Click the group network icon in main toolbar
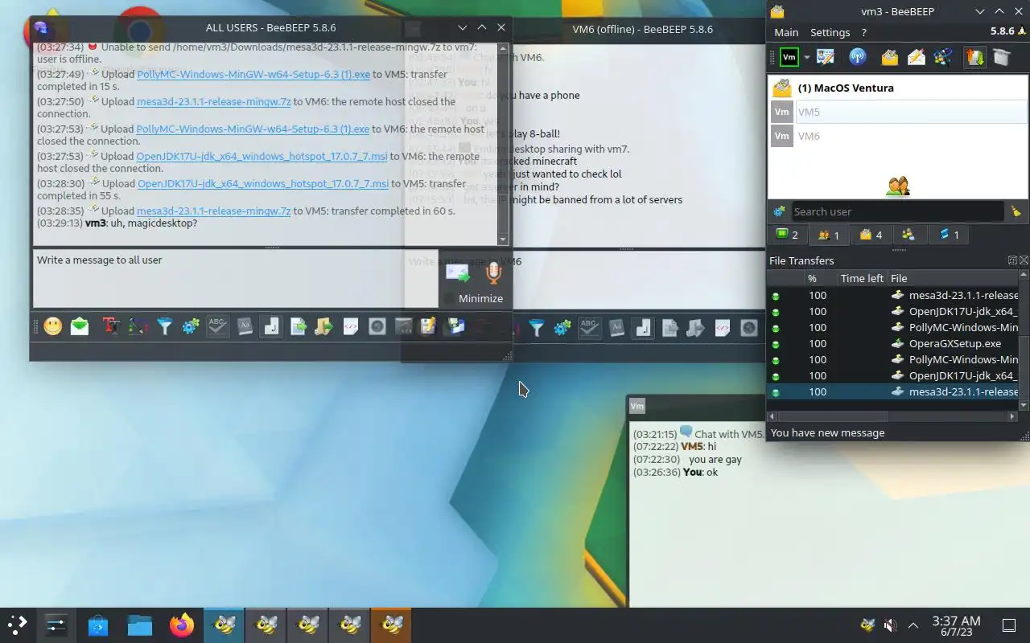This screenshot has width=1030, height=643. coord(942,57)
